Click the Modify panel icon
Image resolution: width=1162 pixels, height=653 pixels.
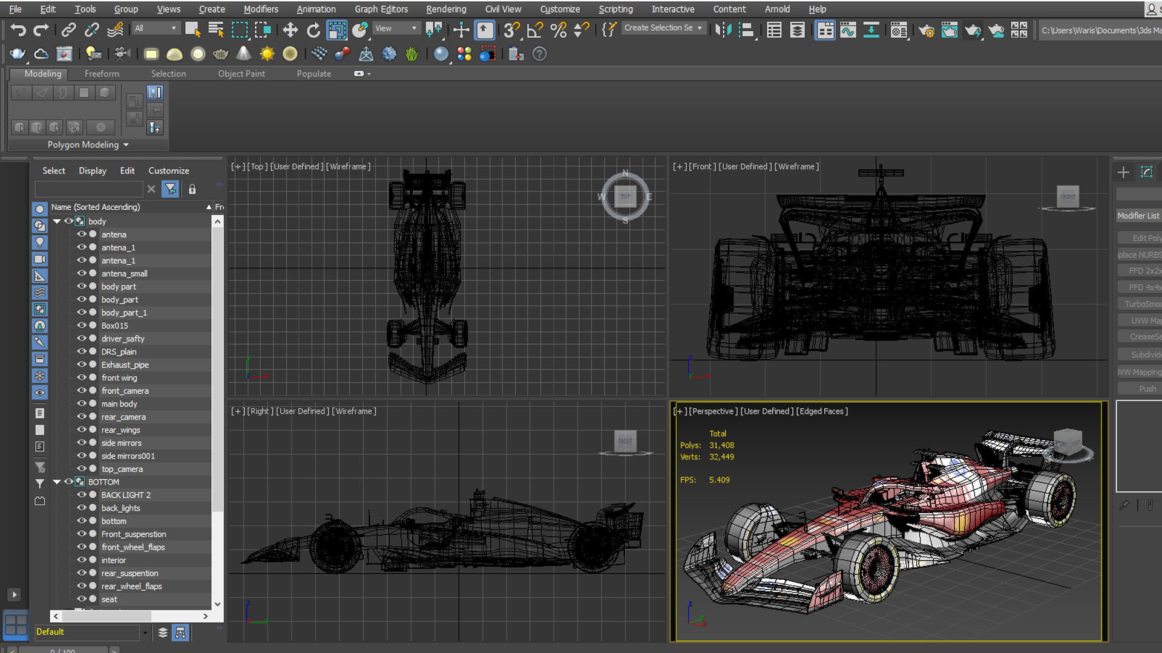(x=1147, y=172)
